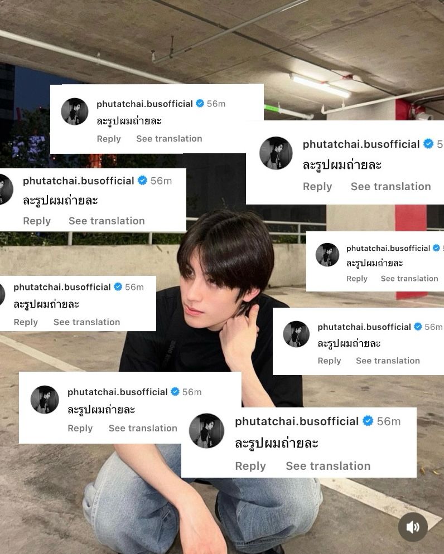Click See translation in the smallest comment card
Viewport: 444px width, 554px height.
tap(409, 279)
